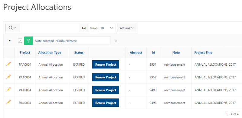Edit row with Id 9951 pencil icon
This screenshot has width=242, height=118.
9,64
